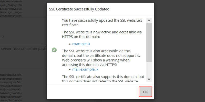Click the OK button to dismiss dialog

[145, 92]
